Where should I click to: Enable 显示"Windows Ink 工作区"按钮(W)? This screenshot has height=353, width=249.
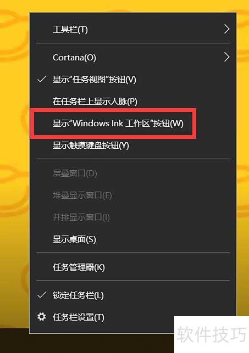[x=133, y=124]
